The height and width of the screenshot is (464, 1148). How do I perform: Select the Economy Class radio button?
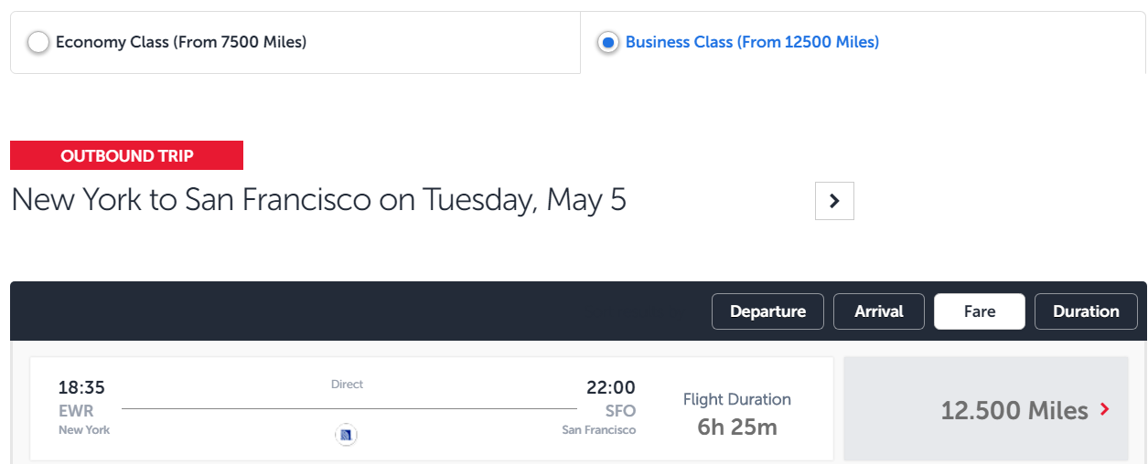click(38, 43)
